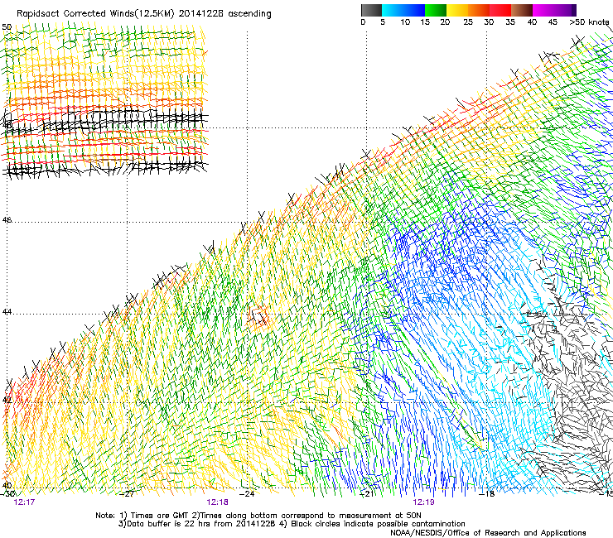This screenshot has height=538, width=613.
Task: Click the '-21' longitude axis label
Action: coord(367,494)
